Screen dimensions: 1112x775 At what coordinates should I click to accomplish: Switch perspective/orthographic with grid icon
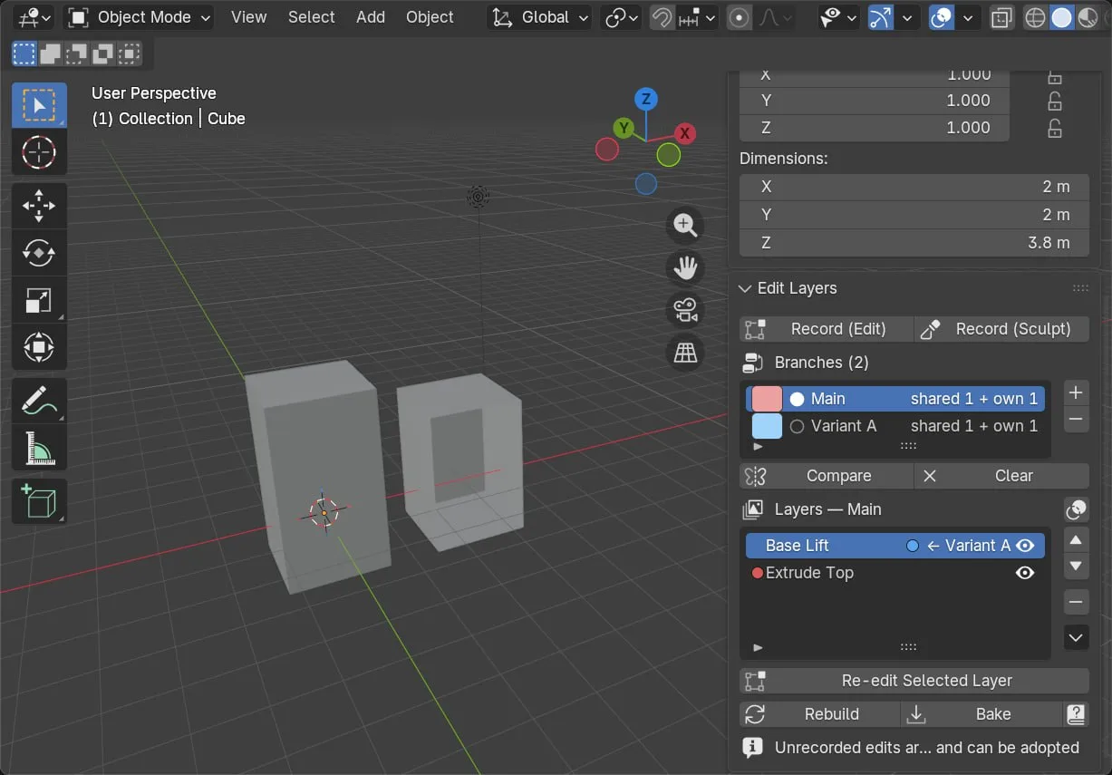[x=685, y=353]
